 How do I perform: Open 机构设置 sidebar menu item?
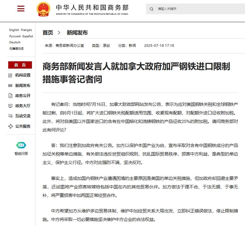(23, 75)
